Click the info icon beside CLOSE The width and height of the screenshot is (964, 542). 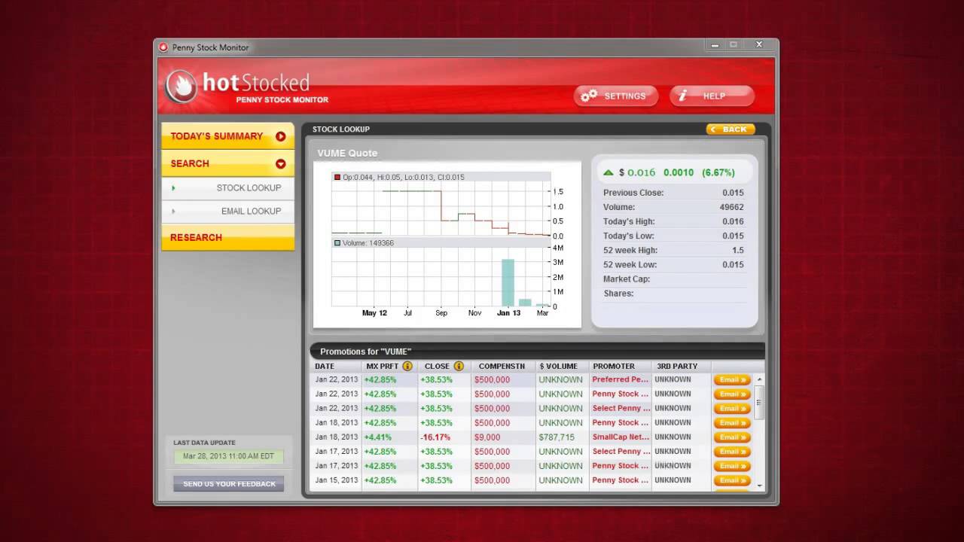(x=458, y=366)
